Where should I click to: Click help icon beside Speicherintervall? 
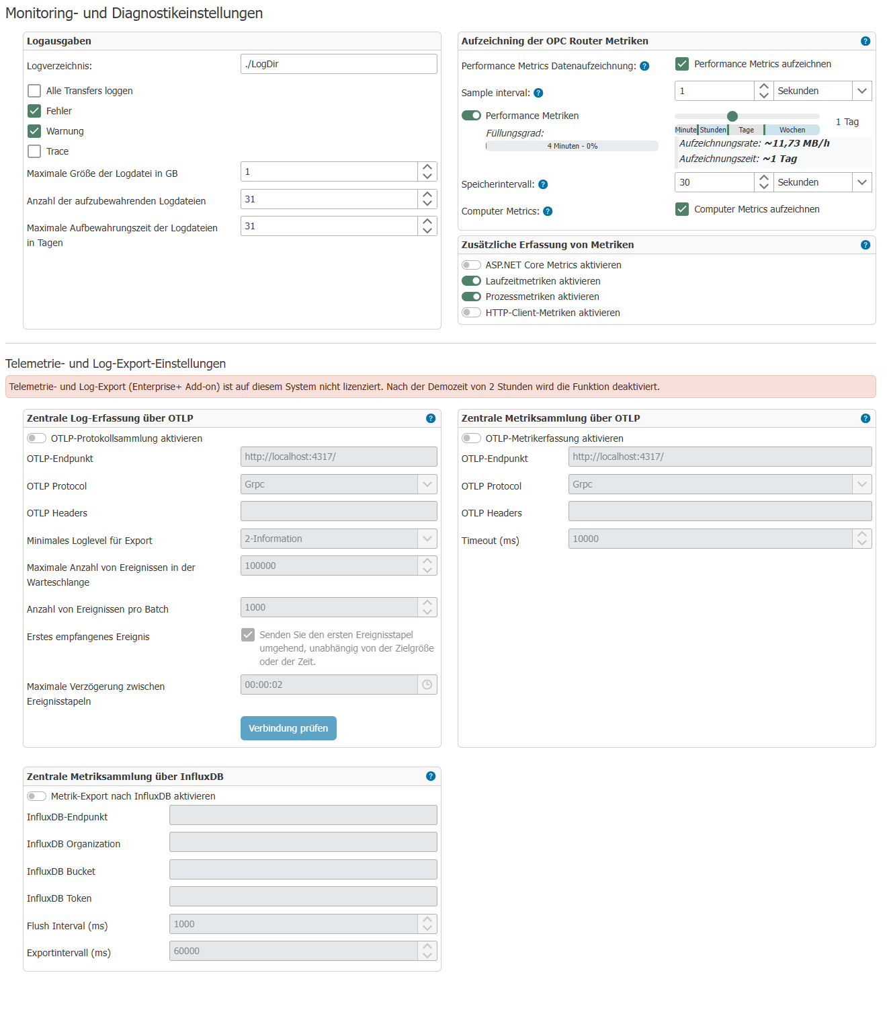tap(543, 184)
